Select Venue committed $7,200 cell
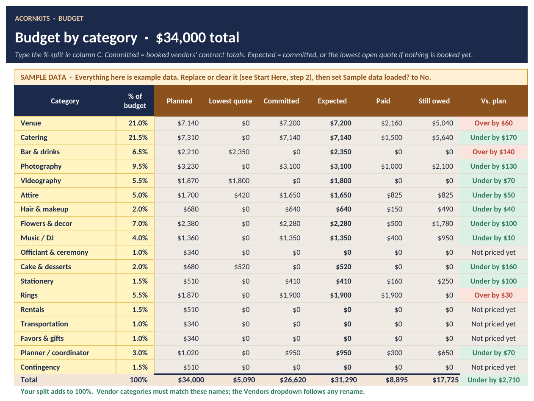 click(281, 123)
